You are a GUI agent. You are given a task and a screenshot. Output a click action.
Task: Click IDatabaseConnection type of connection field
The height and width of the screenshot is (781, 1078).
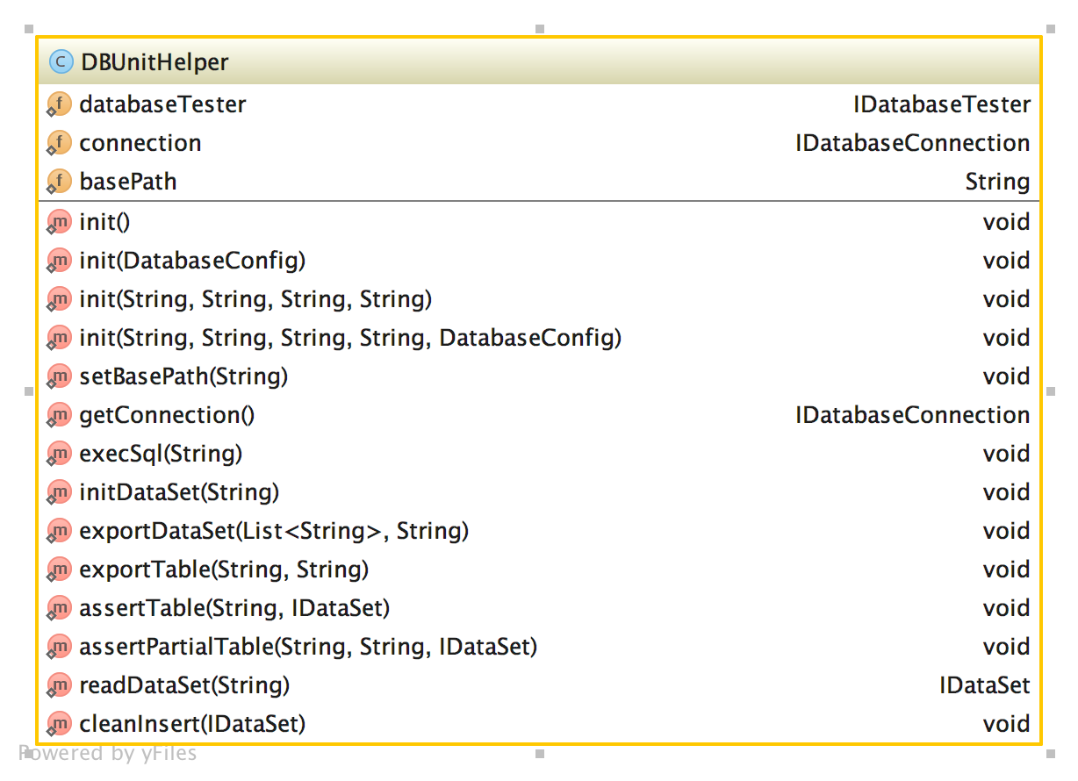913,143
